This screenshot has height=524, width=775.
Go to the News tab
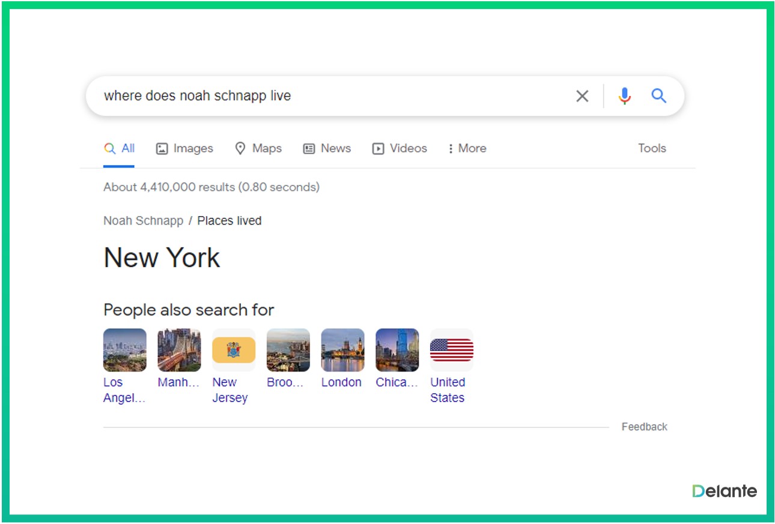[327, 148]
